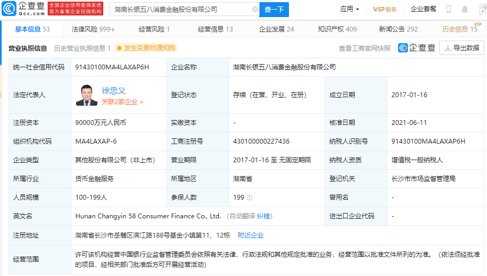The height and width of the screenshot is (276, 487).
Task: Click the 企查查 logo beside 导出数据
Action: pyautogui.click(x=417, y=48)
